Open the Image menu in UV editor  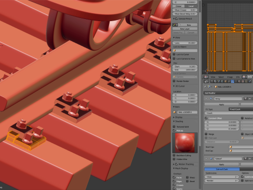[230, 77]
